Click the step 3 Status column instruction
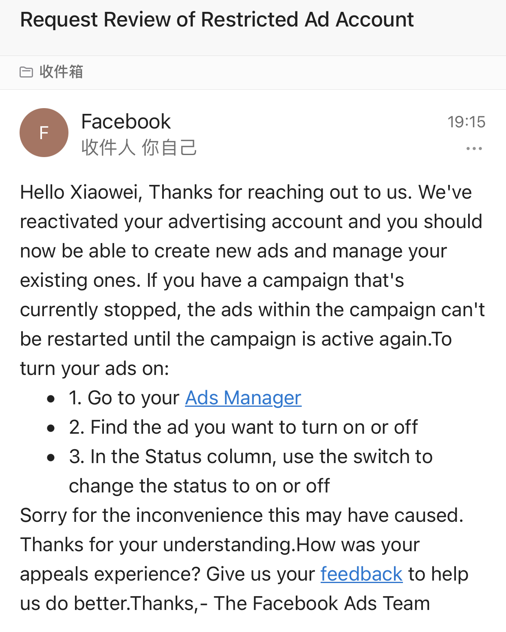 [x=251, y=457]
